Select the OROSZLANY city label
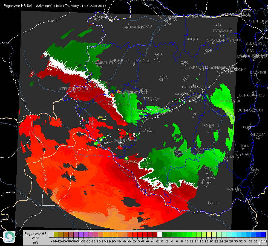Image resolution: width=268 pixels, height=246 pixels. point(217,40)
